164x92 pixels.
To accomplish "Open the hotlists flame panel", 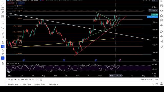I will [x=161, y=16].
